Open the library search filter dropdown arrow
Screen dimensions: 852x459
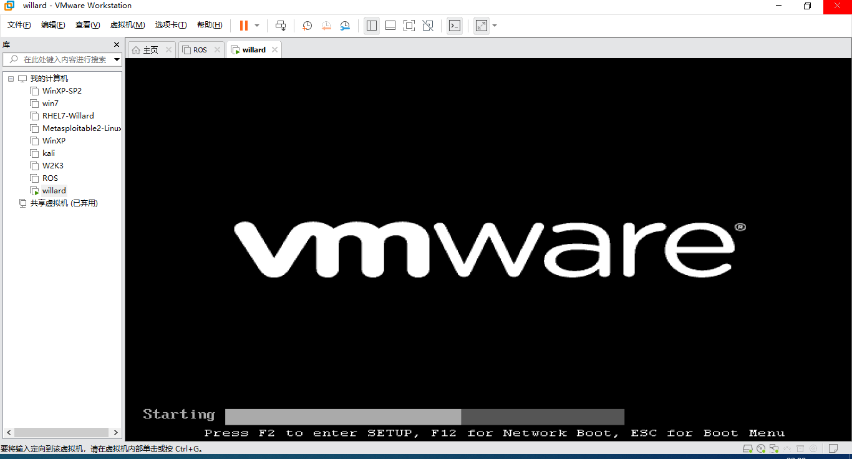[x=117, y=60]
